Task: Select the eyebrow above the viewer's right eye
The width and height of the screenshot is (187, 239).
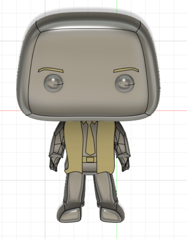Action: pos(126,70)
